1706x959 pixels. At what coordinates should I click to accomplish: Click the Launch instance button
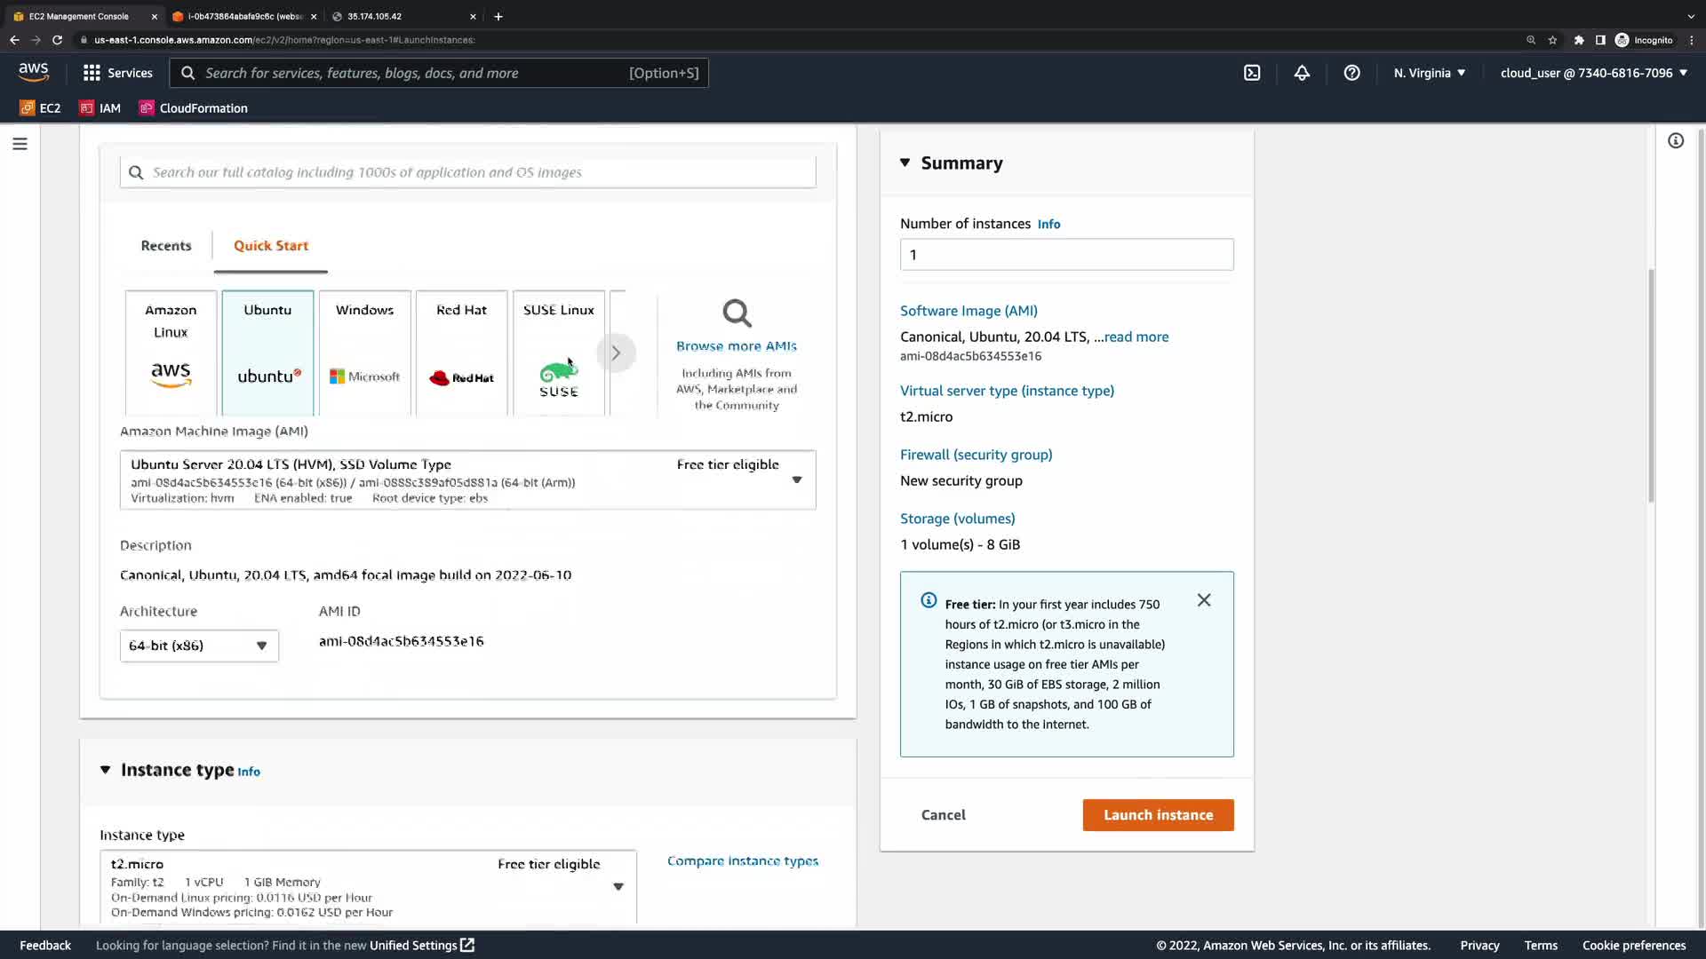click(x=1158, y=815)
